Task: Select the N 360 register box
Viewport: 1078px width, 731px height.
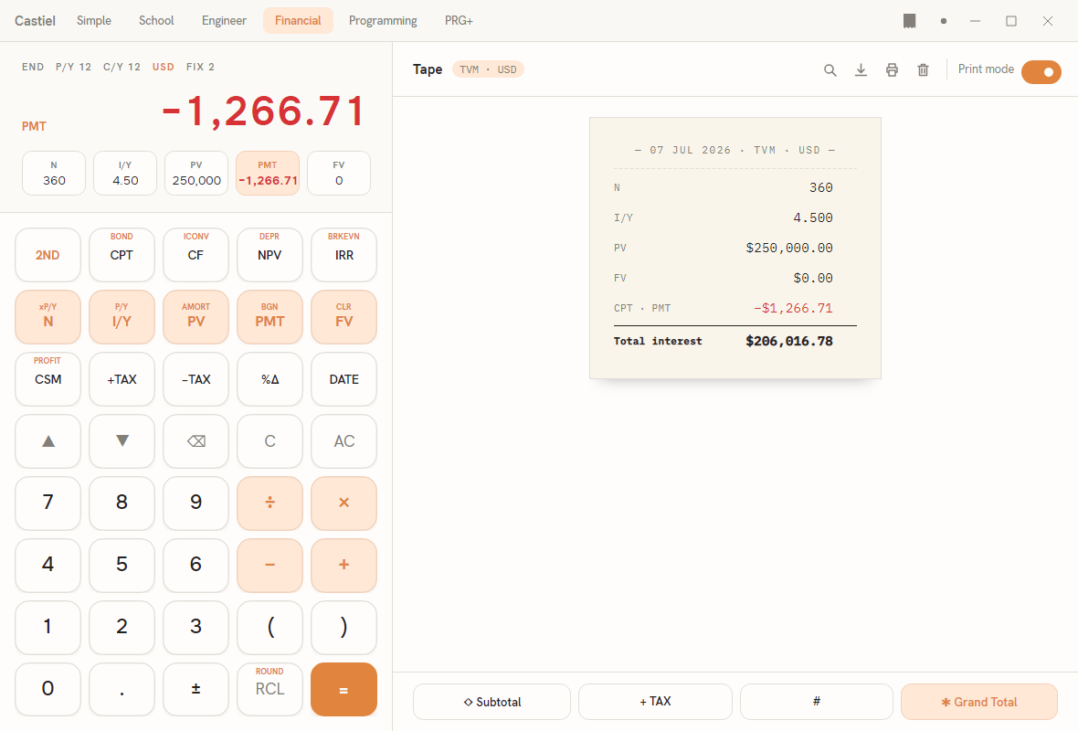Action: click(x=54, y=174)
